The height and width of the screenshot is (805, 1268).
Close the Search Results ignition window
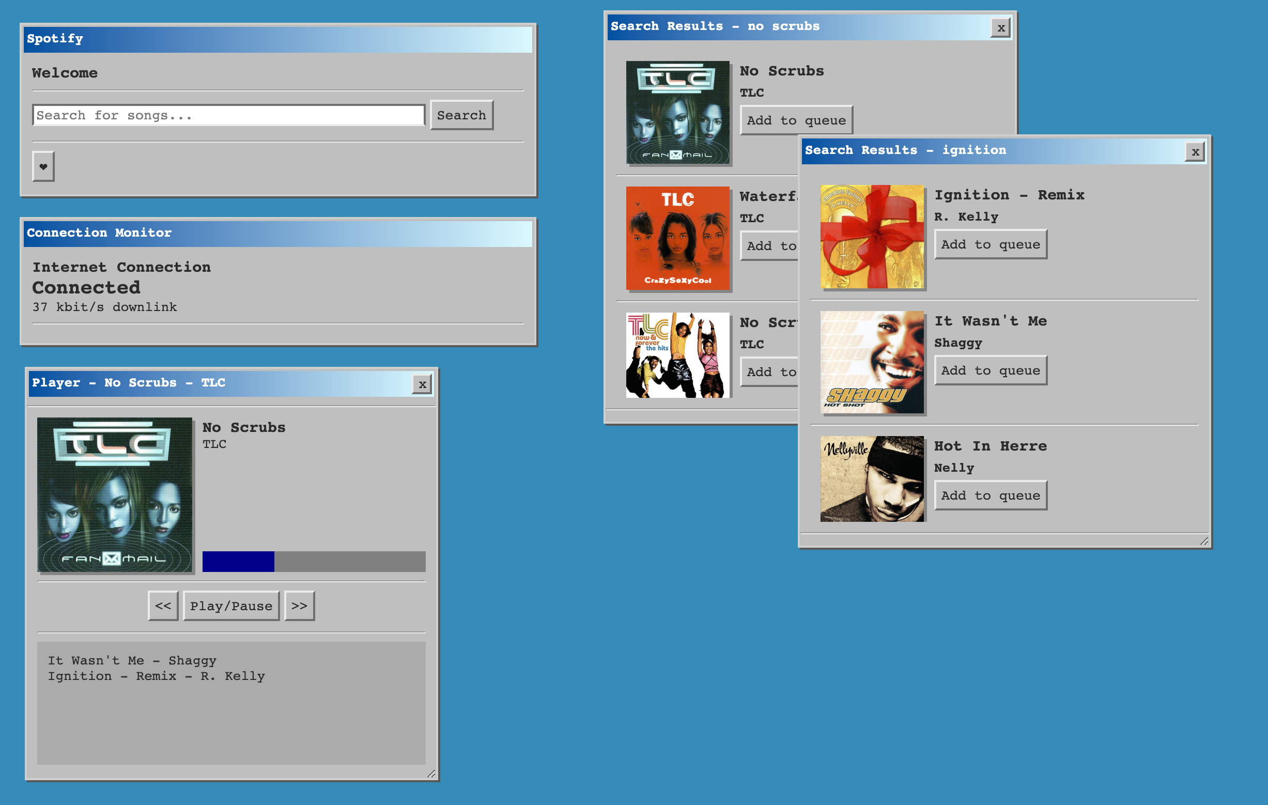click(1195, 151)
